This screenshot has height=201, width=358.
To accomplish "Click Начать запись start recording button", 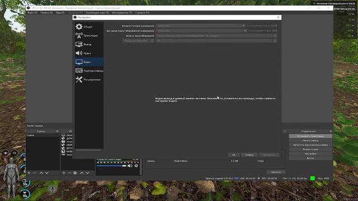I will coord(310,141).
